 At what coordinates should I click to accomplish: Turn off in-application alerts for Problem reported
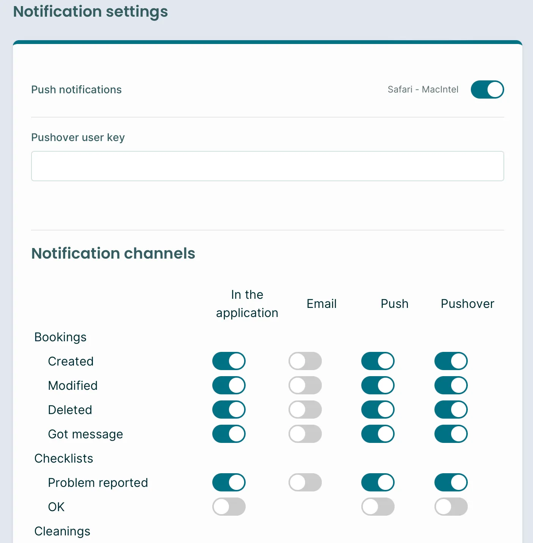pos(229,482)
